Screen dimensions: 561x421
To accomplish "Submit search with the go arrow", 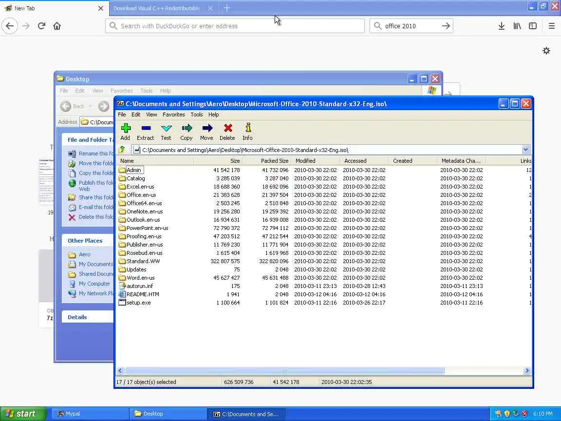I will 446,26.
